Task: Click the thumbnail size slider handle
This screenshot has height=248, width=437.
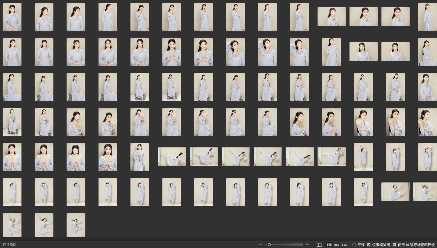Action: pyautogui.click(x=269, y=245)
